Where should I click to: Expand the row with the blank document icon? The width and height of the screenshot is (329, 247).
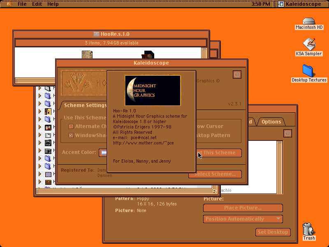pos(39,135)
